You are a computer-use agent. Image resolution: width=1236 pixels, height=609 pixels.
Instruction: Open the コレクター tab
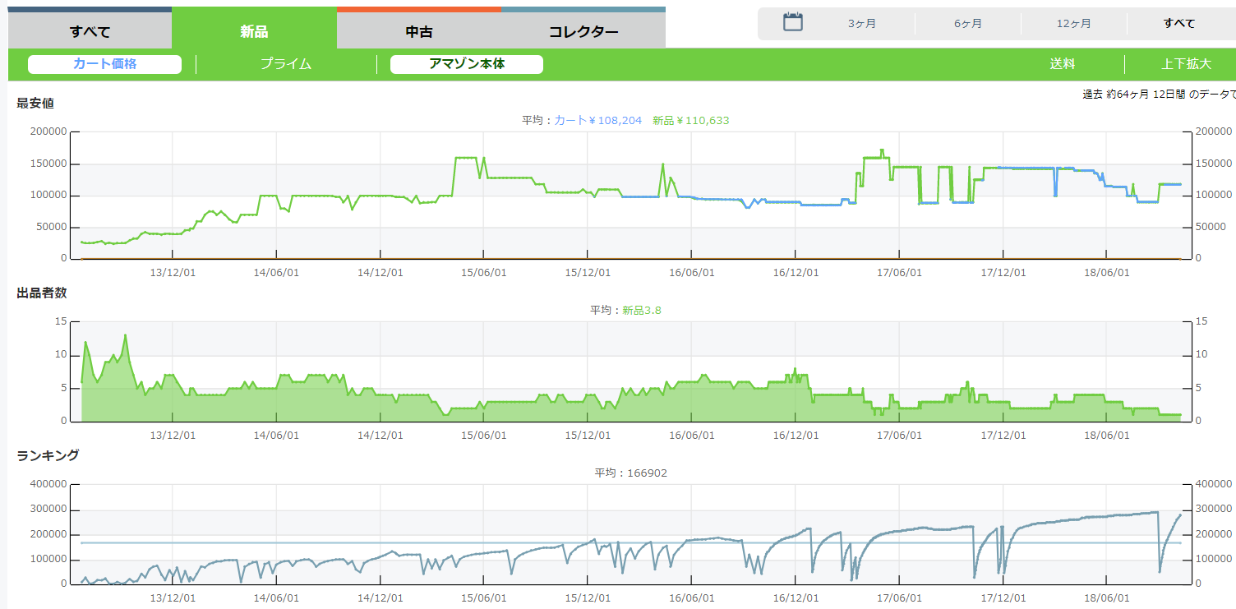click(x=583, y=32)
